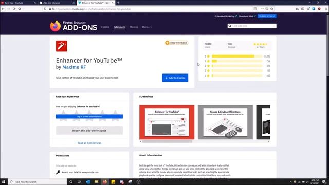Open the page actions three-dot menu

click(262, 9)
